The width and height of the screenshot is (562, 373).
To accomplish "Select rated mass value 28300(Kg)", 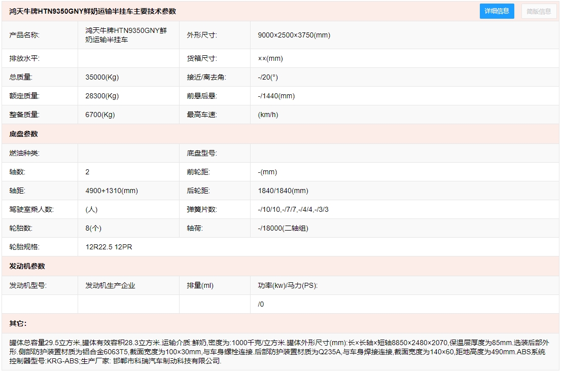I will click(102, 96).
